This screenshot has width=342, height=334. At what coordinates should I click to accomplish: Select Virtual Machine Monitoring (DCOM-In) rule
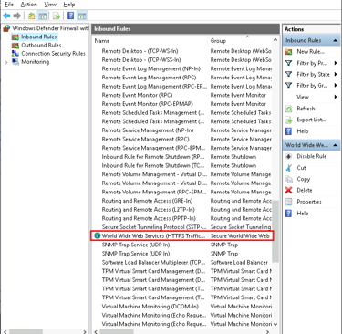(150, 307)
